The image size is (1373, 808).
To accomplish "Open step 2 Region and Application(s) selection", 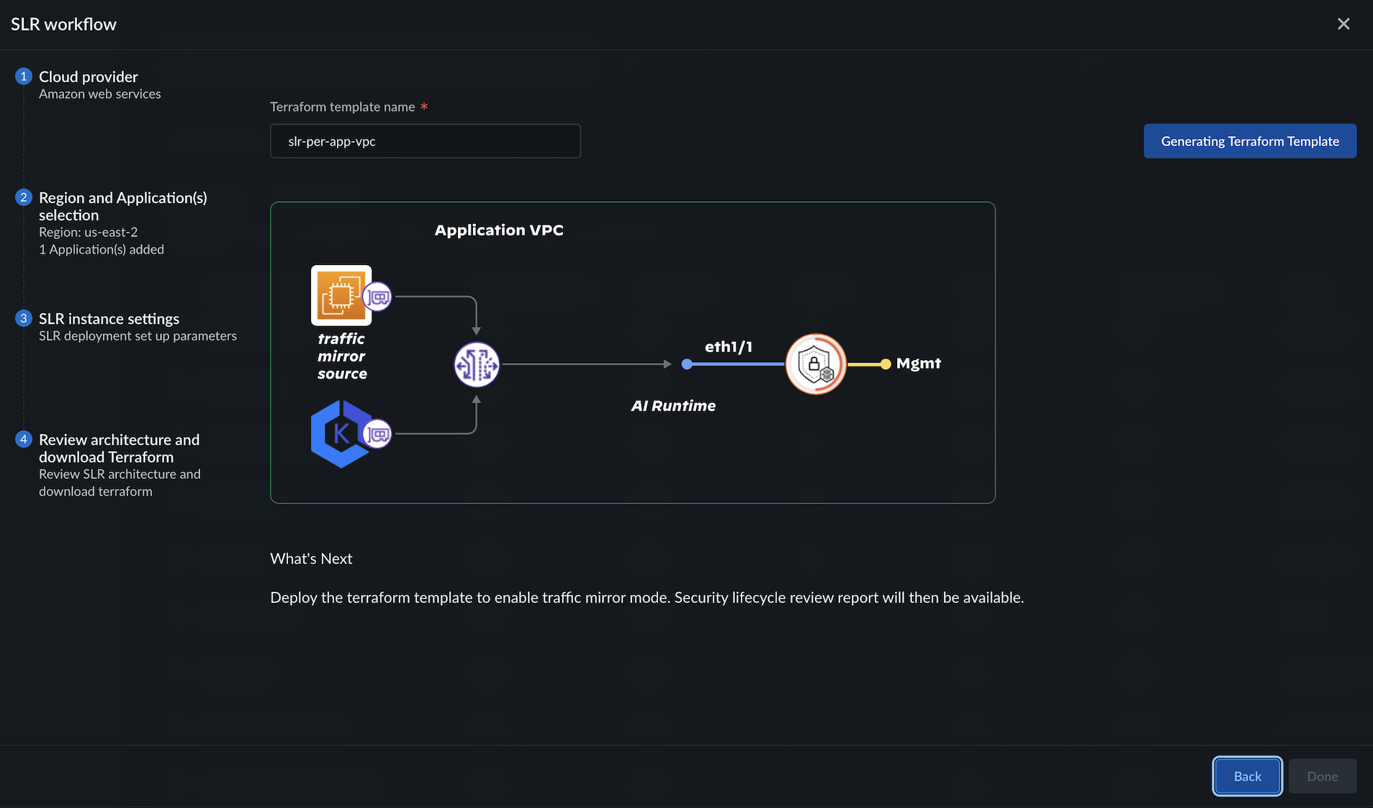I will point(122,206).
